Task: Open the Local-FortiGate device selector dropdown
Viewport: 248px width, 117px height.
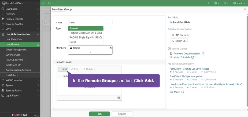Action: (20, 3)
